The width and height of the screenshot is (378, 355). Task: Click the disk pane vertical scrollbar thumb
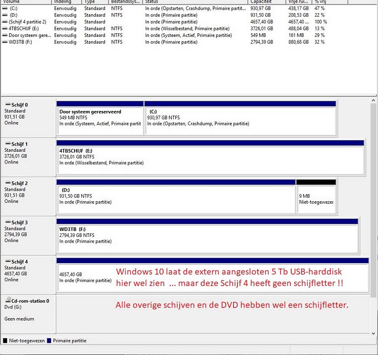pos(373,200)
